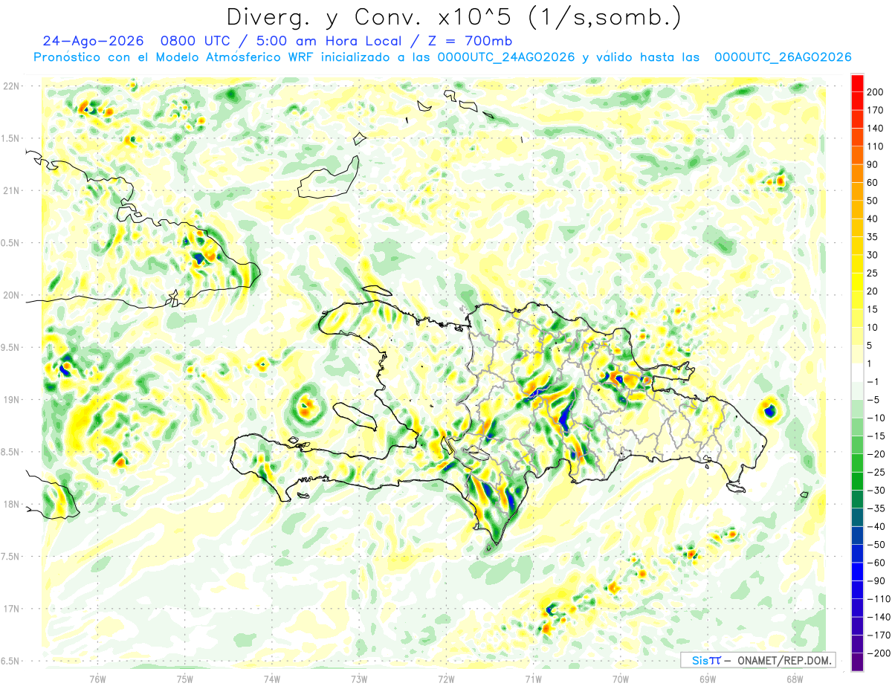Click the '6.5N' latitude axis label
This screenshot has height=689, width=892.
pos(10,661)
